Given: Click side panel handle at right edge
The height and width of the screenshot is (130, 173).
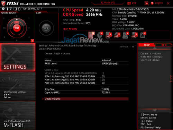Looking at the screenshot, I should tap(171, 79).
